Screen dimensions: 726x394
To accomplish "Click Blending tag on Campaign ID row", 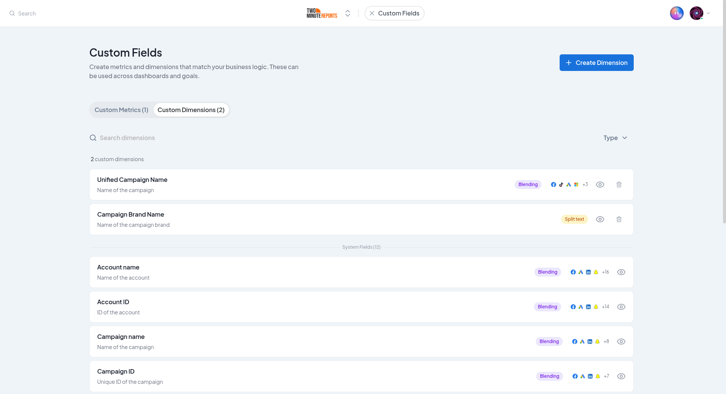I will (549, 376).
